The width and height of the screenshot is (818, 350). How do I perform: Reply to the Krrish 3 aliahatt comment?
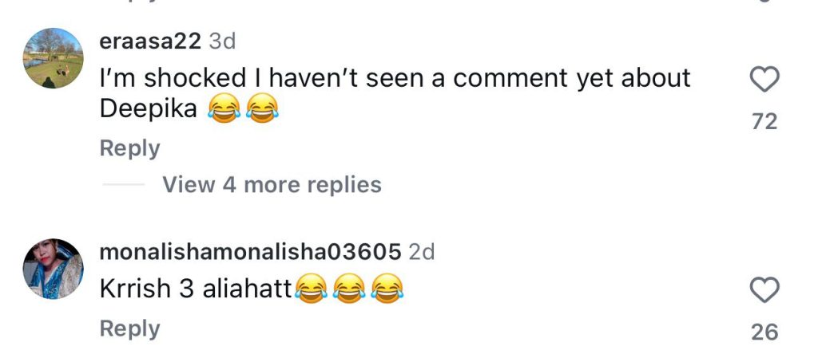(x=129, y=328)
